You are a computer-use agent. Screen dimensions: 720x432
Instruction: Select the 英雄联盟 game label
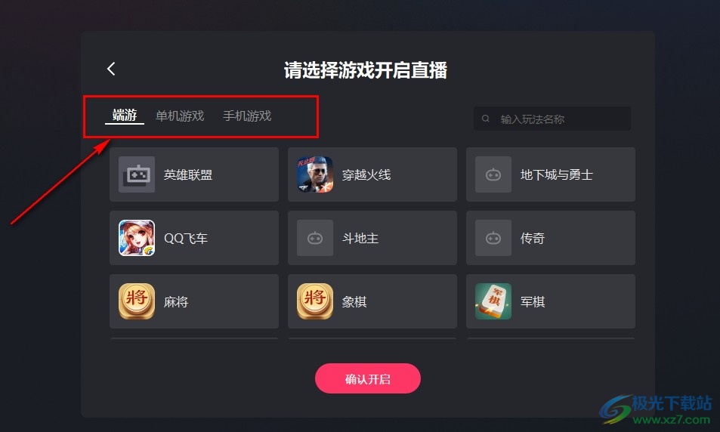(x=188, y=175)
